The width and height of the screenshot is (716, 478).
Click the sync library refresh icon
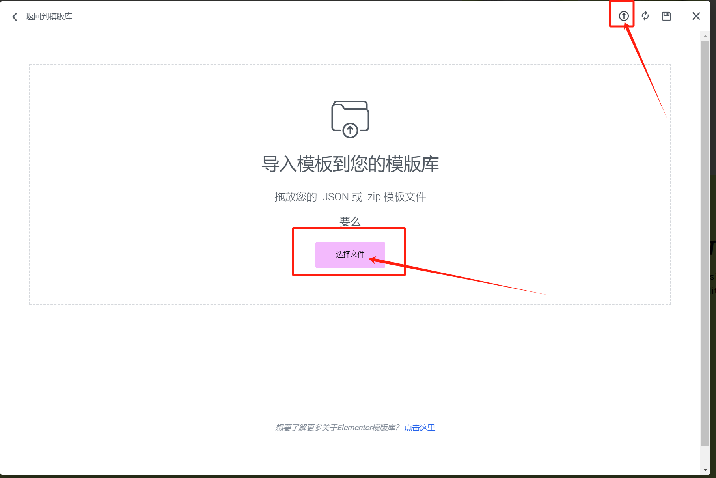[645, 16]
